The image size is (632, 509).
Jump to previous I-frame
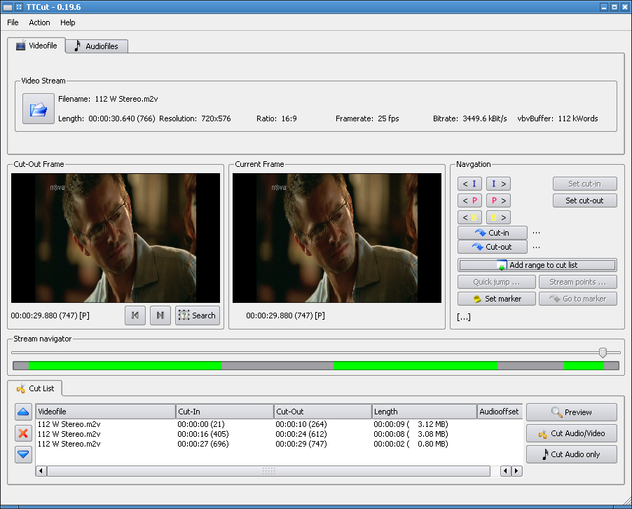coord(469,184)
